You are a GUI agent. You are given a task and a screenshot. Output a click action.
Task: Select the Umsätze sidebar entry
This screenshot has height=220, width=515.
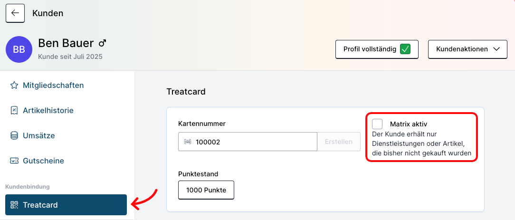coord(39,136)
